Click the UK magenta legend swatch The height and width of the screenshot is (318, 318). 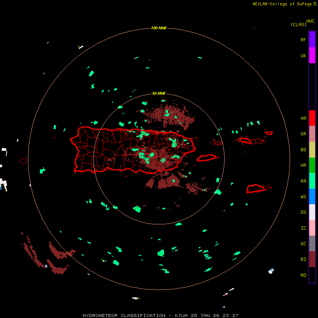312,55
